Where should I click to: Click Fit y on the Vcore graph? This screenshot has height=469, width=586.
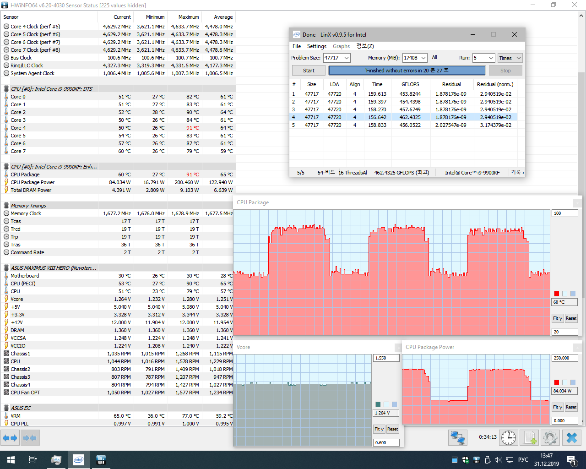click(x=379, y=429)
